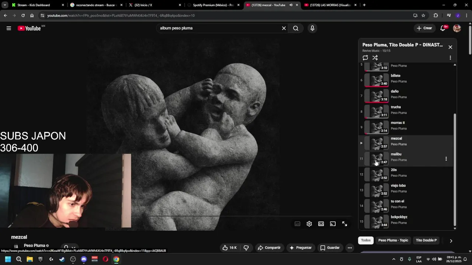This screenshot has height=265, width=472.
Task: Toggle subtitles in the video player
Action: [298, 224]
